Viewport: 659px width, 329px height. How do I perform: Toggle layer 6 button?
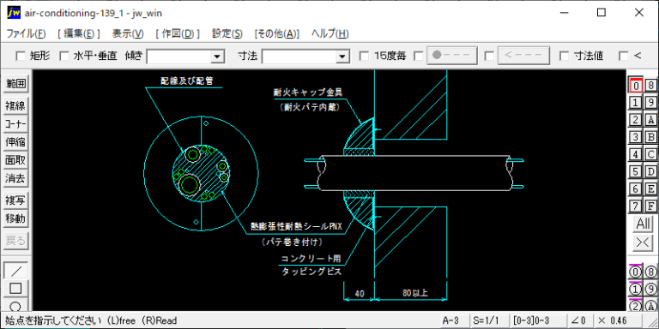point(636,188)
